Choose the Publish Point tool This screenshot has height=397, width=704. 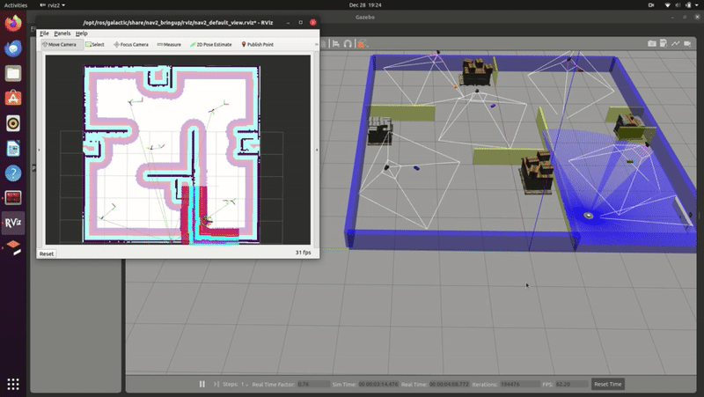(x=256, y=44)
